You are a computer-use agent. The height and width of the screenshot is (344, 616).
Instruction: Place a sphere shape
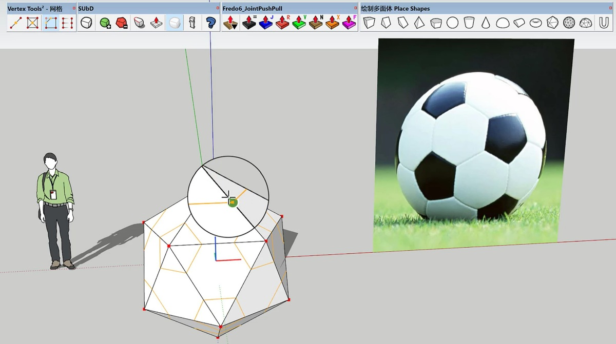point(452,23)
